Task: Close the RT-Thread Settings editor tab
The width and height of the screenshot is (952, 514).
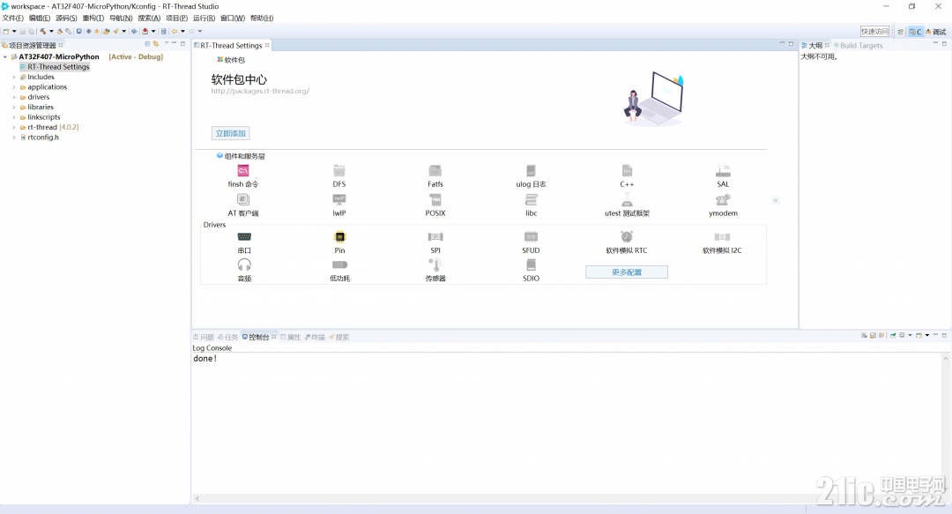Action: [267, 46]
